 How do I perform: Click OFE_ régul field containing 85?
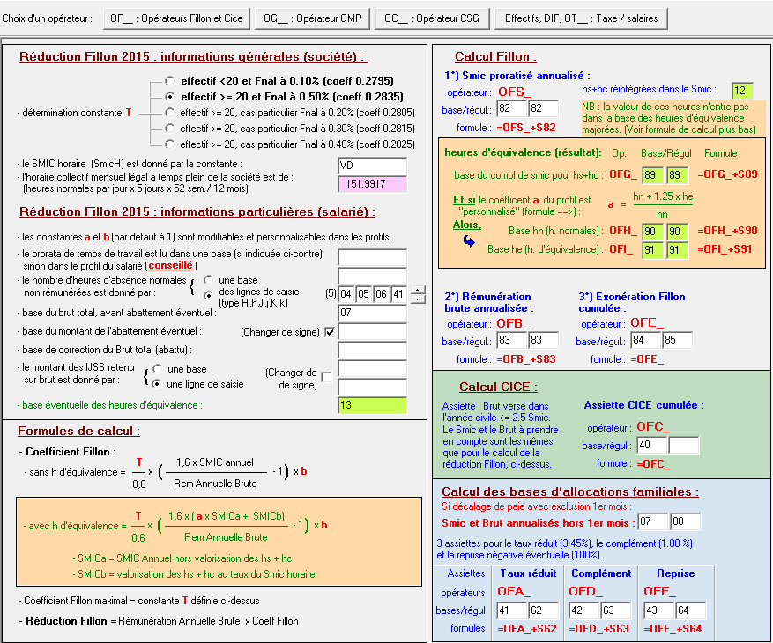[x=677, y=339]
